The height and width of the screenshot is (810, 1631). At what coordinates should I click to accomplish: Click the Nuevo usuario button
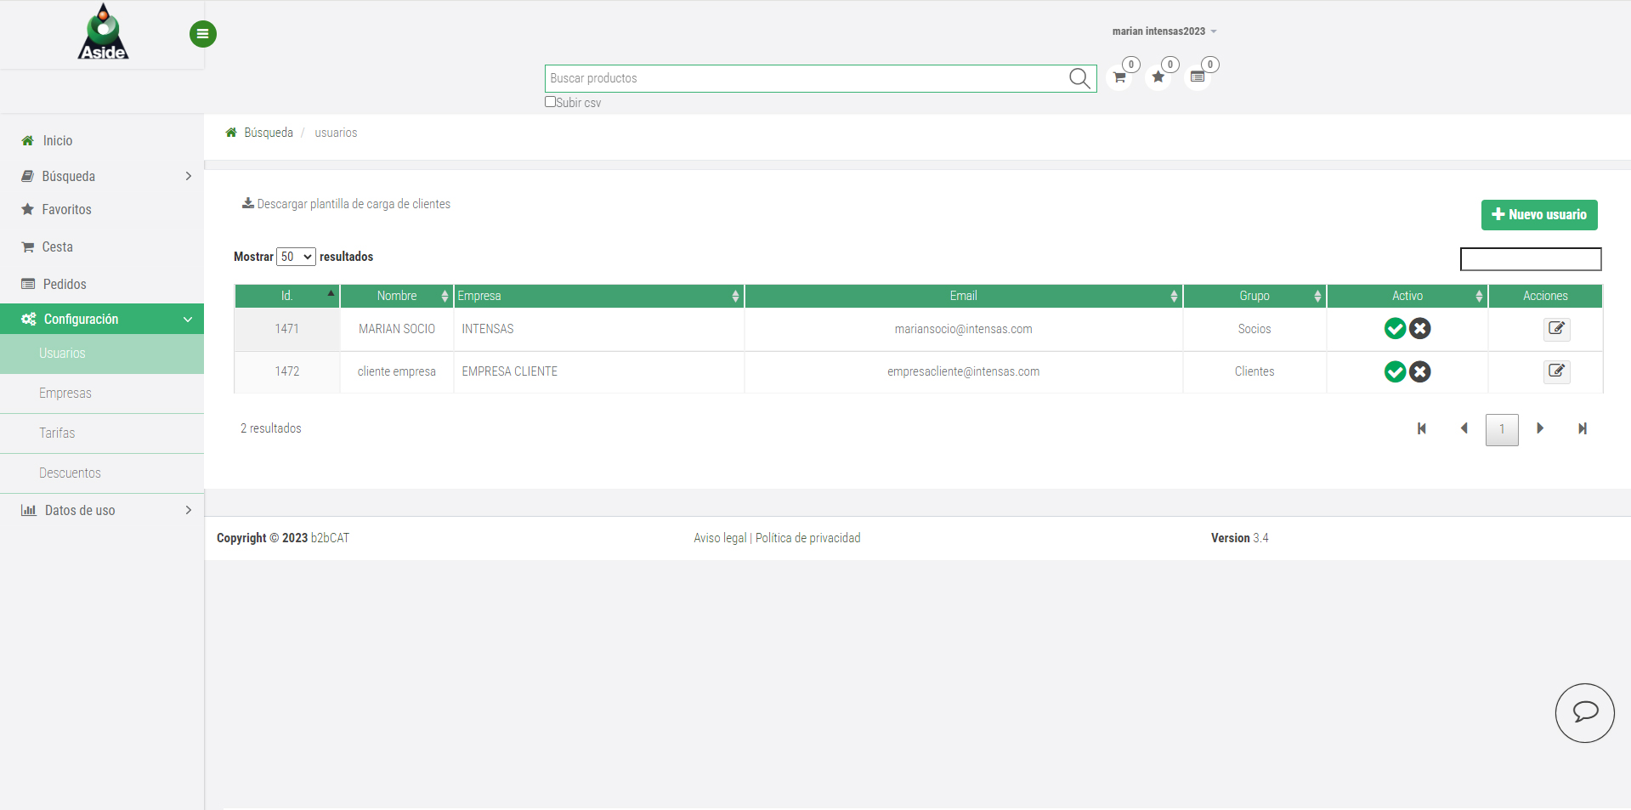tap(1538, 215)
